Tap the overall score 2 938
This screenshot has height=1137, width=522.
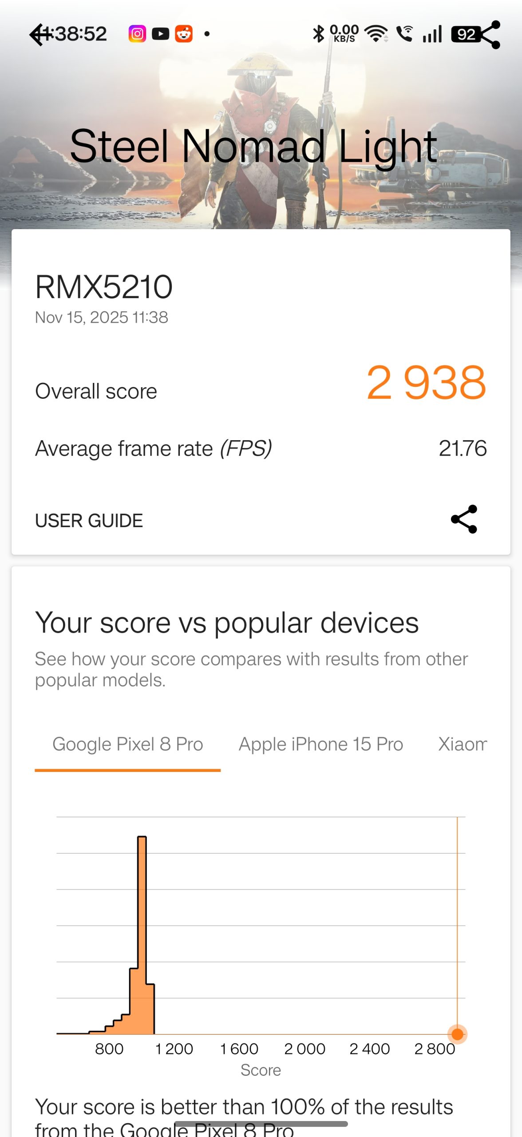(426, 382)
